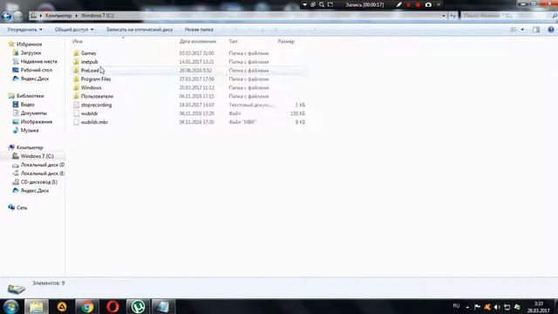Viewport: 558px width, 314px height.
Task: Click the refresh button near address bar
Action: click(x=453, y=16)
